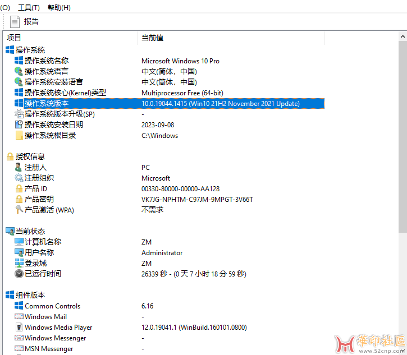
Task: Select the 产品密钥 row label
Action: pyautogui.click(x=39, y=199)
